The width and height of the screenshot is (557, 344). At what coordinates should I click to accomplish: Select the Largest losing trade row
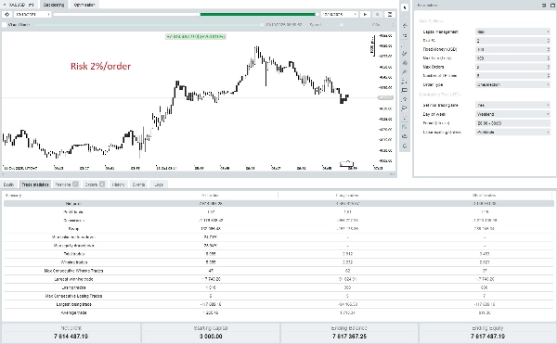pos(278,304)
